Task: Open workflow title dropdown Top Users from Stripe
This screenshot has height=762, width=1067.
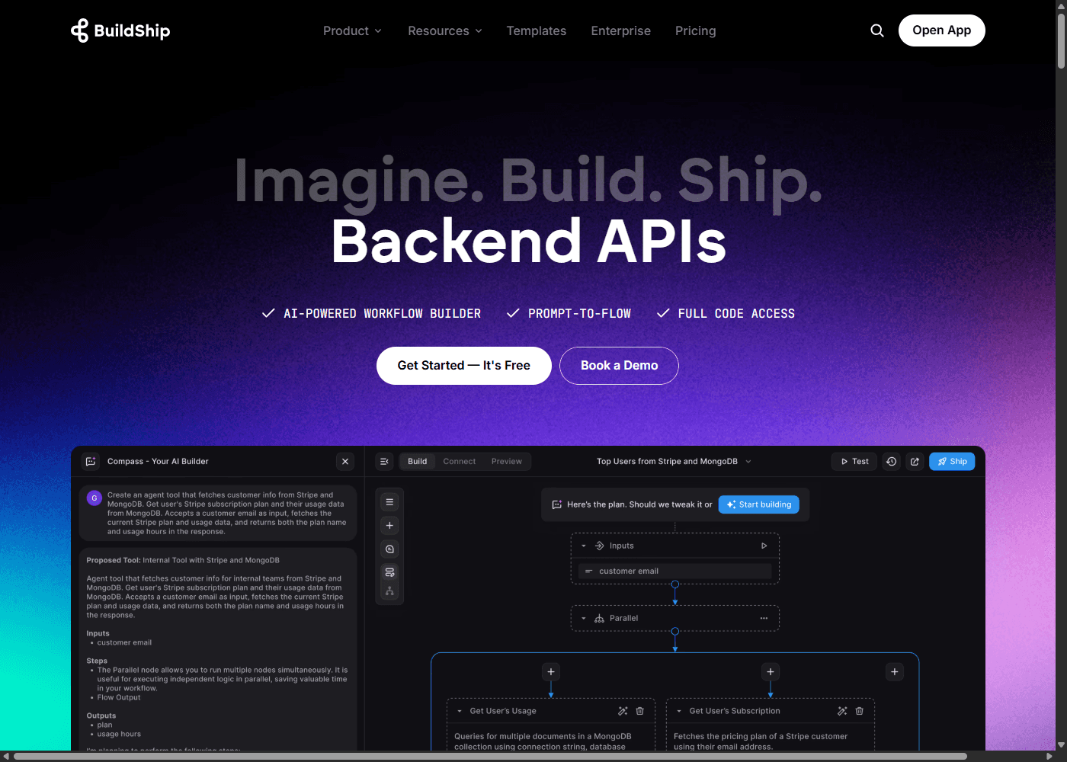Action: point(674,462)
